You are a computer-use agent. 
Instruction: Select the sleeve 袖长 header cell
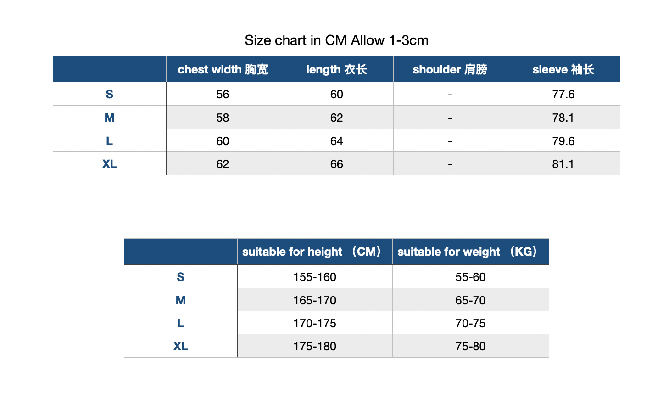click(563, 69)
